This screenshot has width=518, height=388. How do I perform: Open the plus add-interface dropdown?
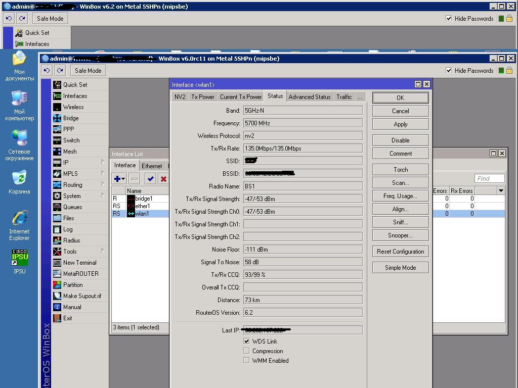click(119, 179)
